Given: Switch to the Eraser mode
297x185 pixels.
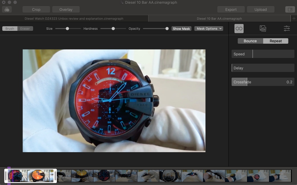Looking at the screenshot, I should coord(25,29).
